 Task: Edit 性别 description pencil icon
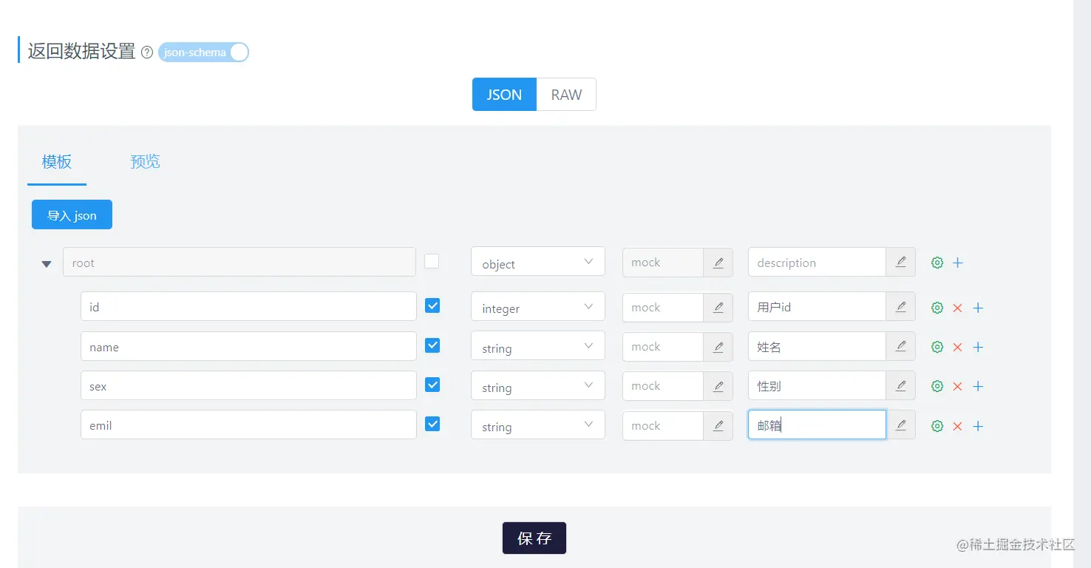pos(900,385)
